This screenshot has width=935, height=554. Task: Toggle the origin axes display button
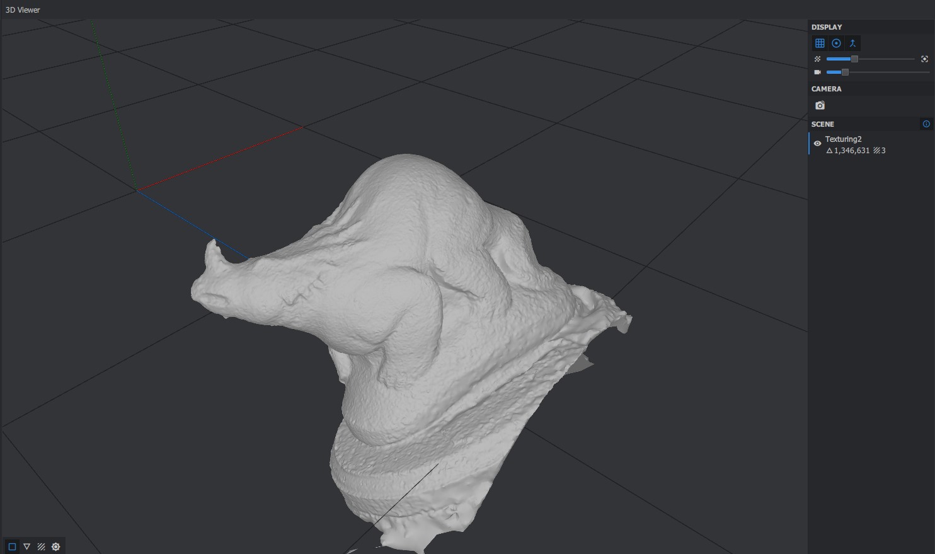(x=852, y=43)
